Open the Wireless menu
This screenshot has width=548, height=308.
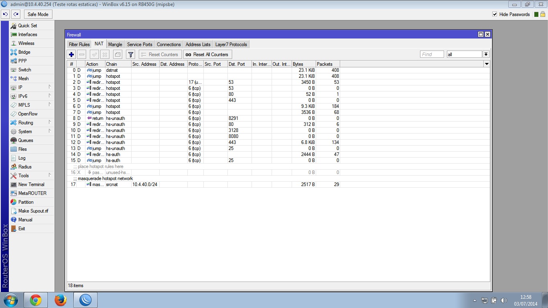coord(32,43)
